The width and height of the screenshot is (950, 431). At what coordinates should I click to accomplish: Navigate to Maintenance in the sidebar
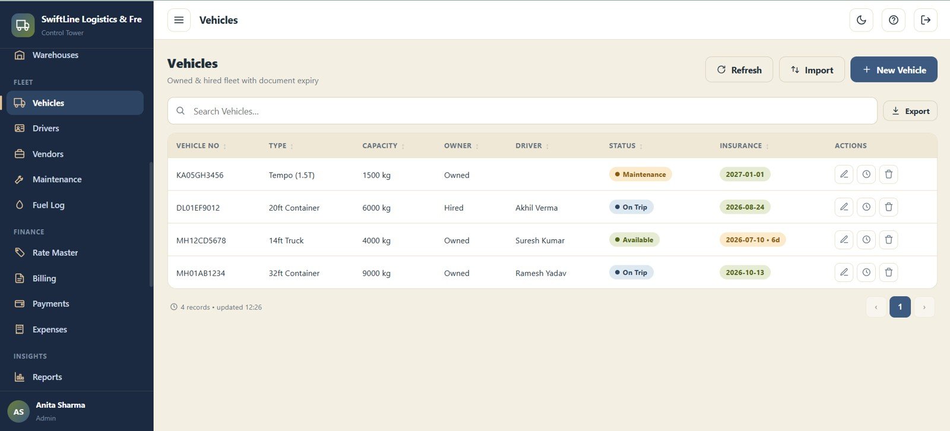point(75,179)
